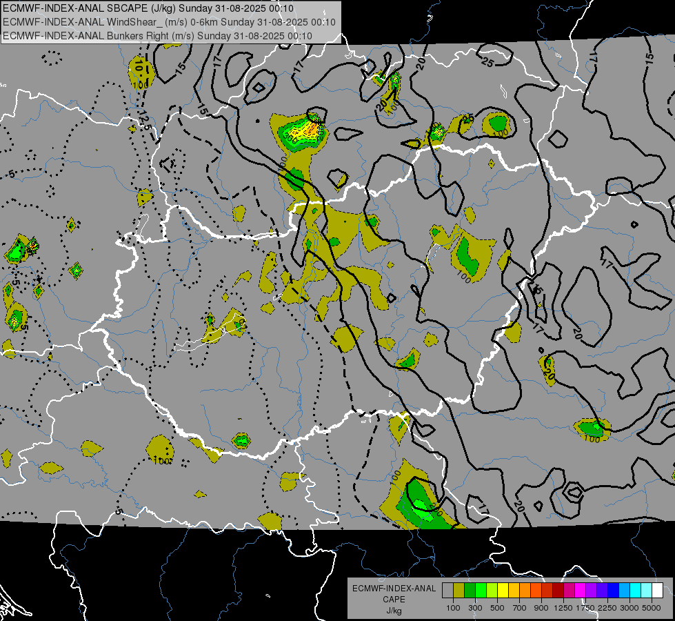675x621 pixels.
Task: Pick the olive 100 J/kg legend swatch
Action: coord(459,590)
